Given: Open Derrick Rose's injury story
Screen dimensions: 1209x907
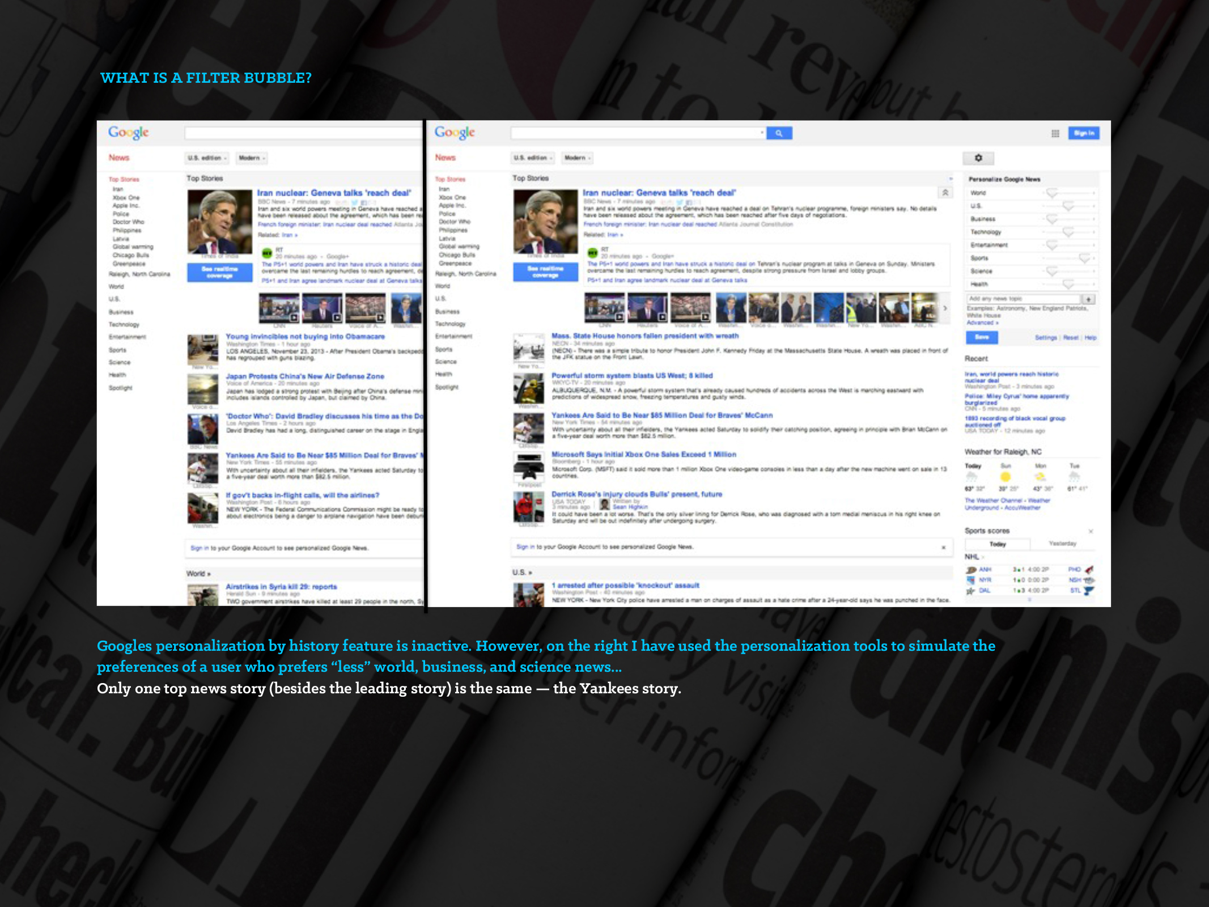Looking at the screenshot, I should (x=637, y=494).
